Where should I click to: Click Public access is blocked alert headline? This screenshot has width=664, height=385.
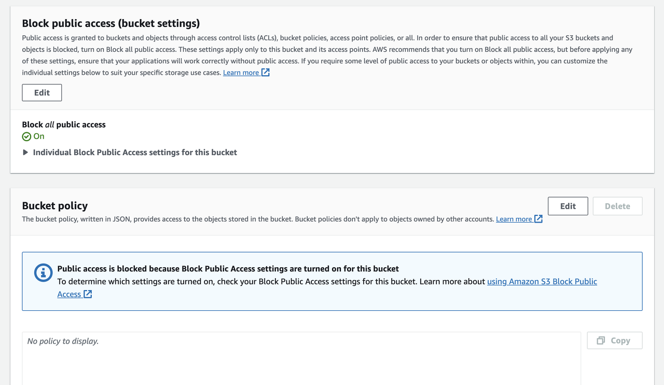[x=228, y=269]
